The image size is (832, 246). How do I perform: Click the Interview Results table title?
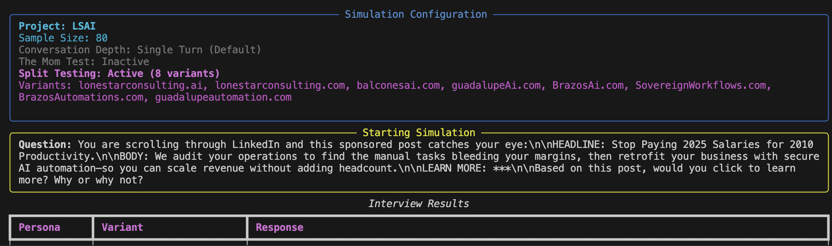coord(419,204)
